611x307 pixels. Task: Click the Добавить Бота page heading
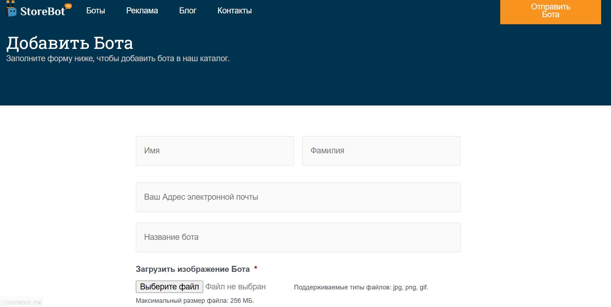(69, 43)
